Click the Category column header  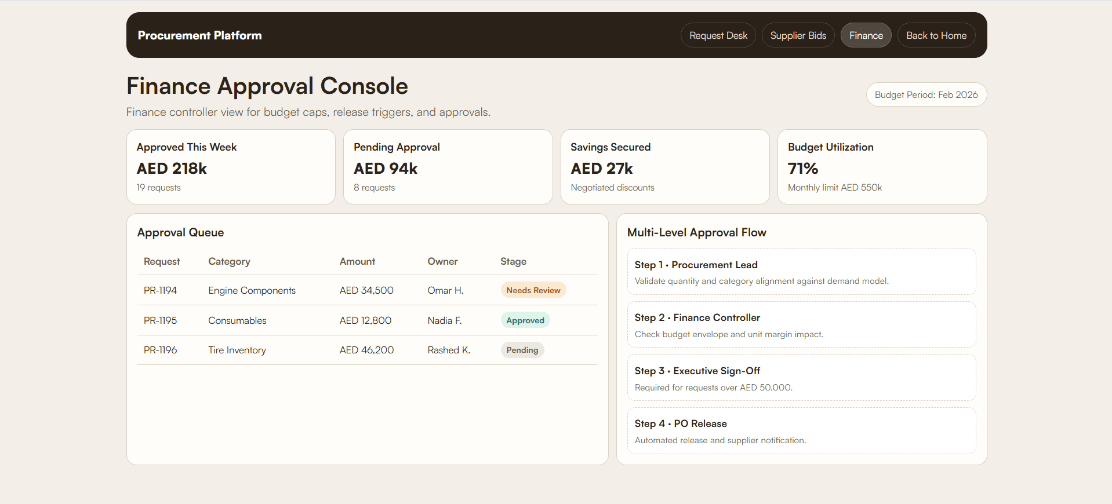[x=229, y=261]
